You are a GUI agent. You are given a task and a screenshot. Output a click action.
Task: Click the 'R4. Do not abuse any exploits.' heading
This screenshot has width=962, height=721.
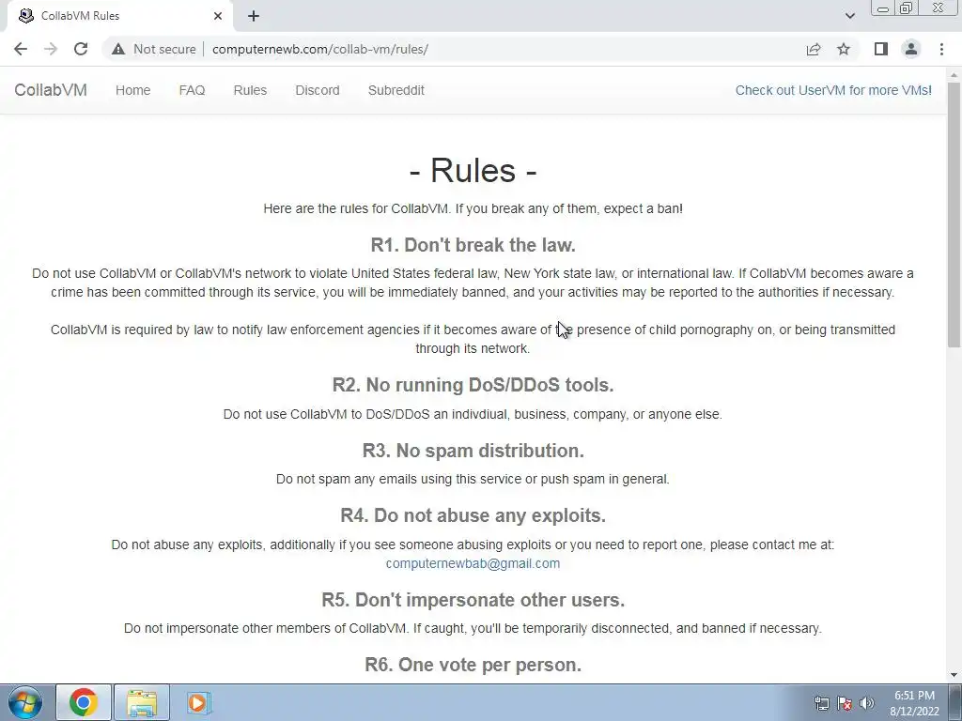point(473,515)
